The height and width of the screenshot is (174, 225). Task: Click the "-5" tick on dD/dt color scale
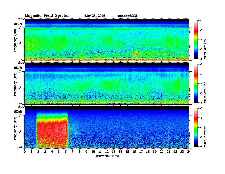click(201, 93)
